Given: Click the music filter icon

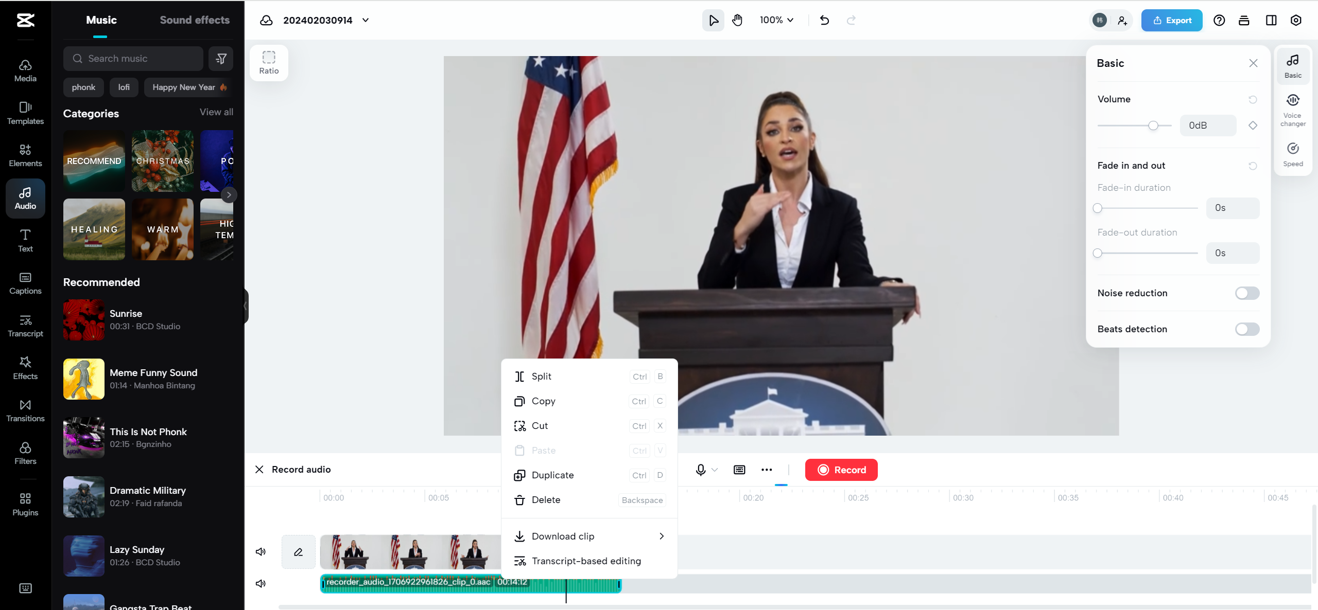Looking at the screenshot, I should point(221,59).
